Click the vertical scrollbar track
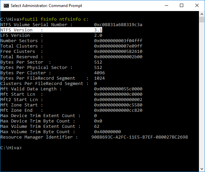This screenshot has height=172, width=205. pyautogui.click(x=201, y=100)
